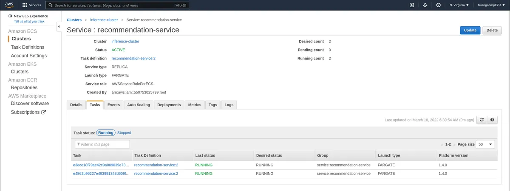Screen dimensions: 510x191
Task: Select the Stopped task status filter
Action: click(x=124, y=133)
